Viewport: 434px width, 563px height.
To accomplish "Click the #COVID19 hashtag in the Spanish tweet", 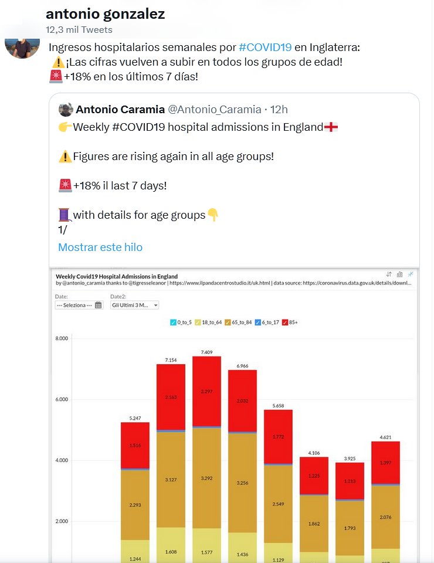I will pyautogui.click(x=263, y=47).
